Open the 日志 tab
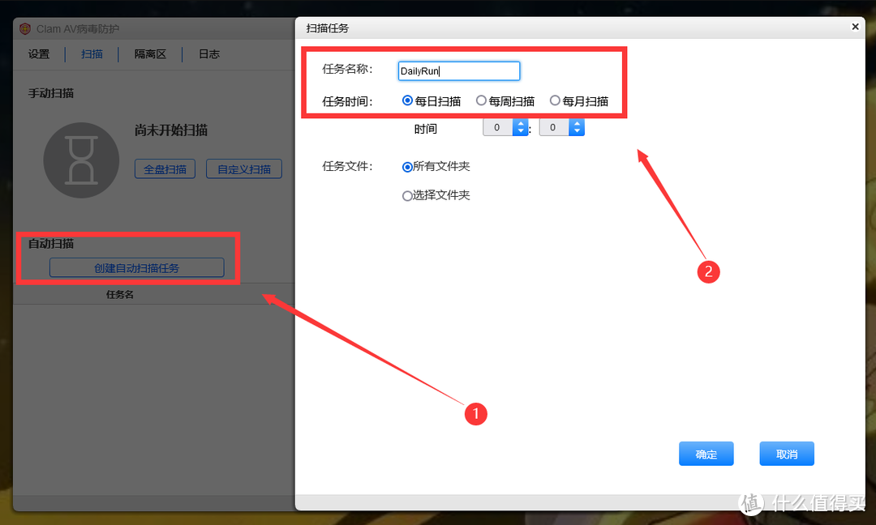This screenshot has width=876, height=525. point(208,53)
